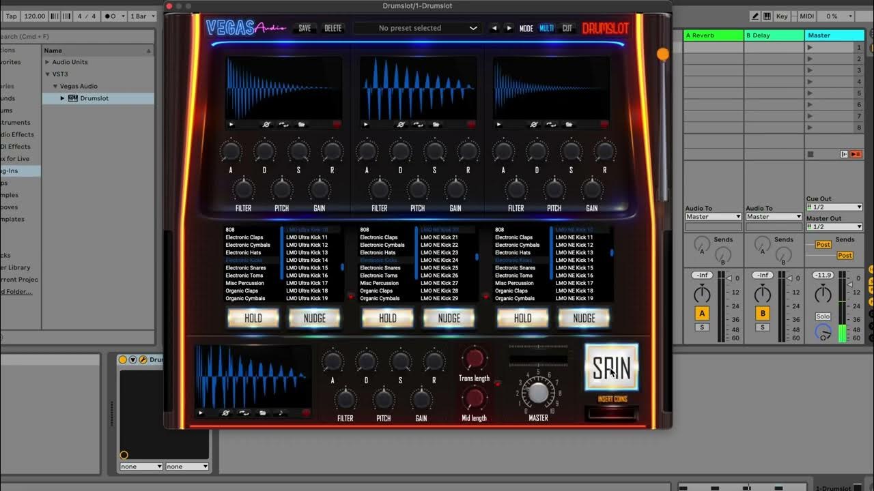Click loop icon on second waveform slot

[418, 125]
